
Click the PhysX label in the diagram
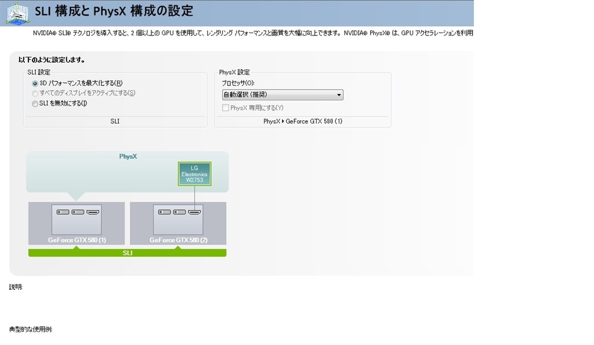[x=128, y=156]
